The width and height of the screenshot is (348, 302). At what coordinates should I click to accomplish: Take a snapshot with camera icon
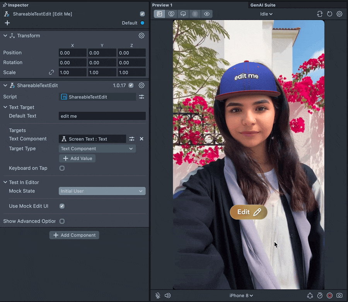pyautogui.click(x=339, y=295)
